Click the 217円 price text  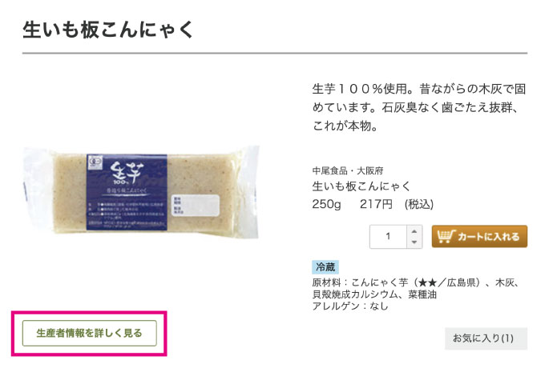(376, 204)
